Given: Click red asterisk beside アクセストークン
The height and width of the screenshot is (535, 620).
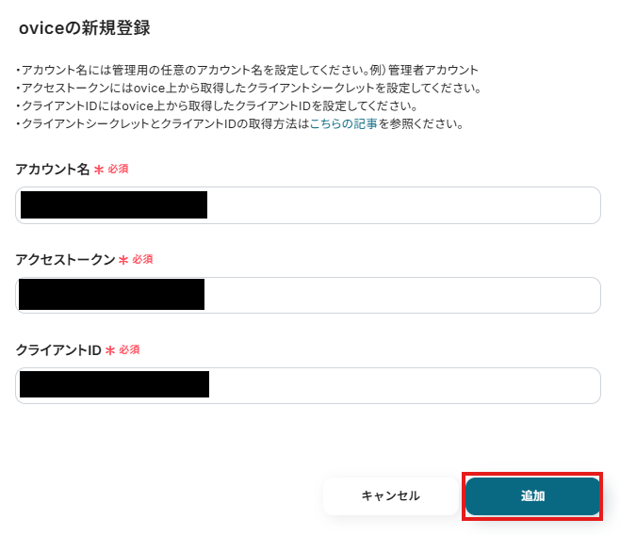Looking at the screenshot, I should (123, 260).
